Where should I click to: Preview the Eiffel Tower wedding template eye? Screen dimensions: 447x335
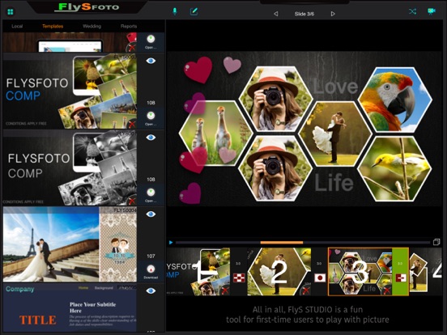click(x=151, y=214)
